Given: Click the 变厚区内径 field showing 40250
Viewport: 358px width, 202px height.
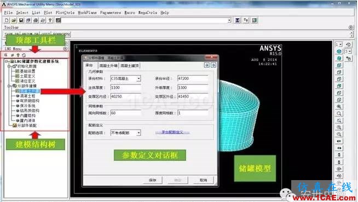Looking at the screenshot, I should tap(126, 96).
